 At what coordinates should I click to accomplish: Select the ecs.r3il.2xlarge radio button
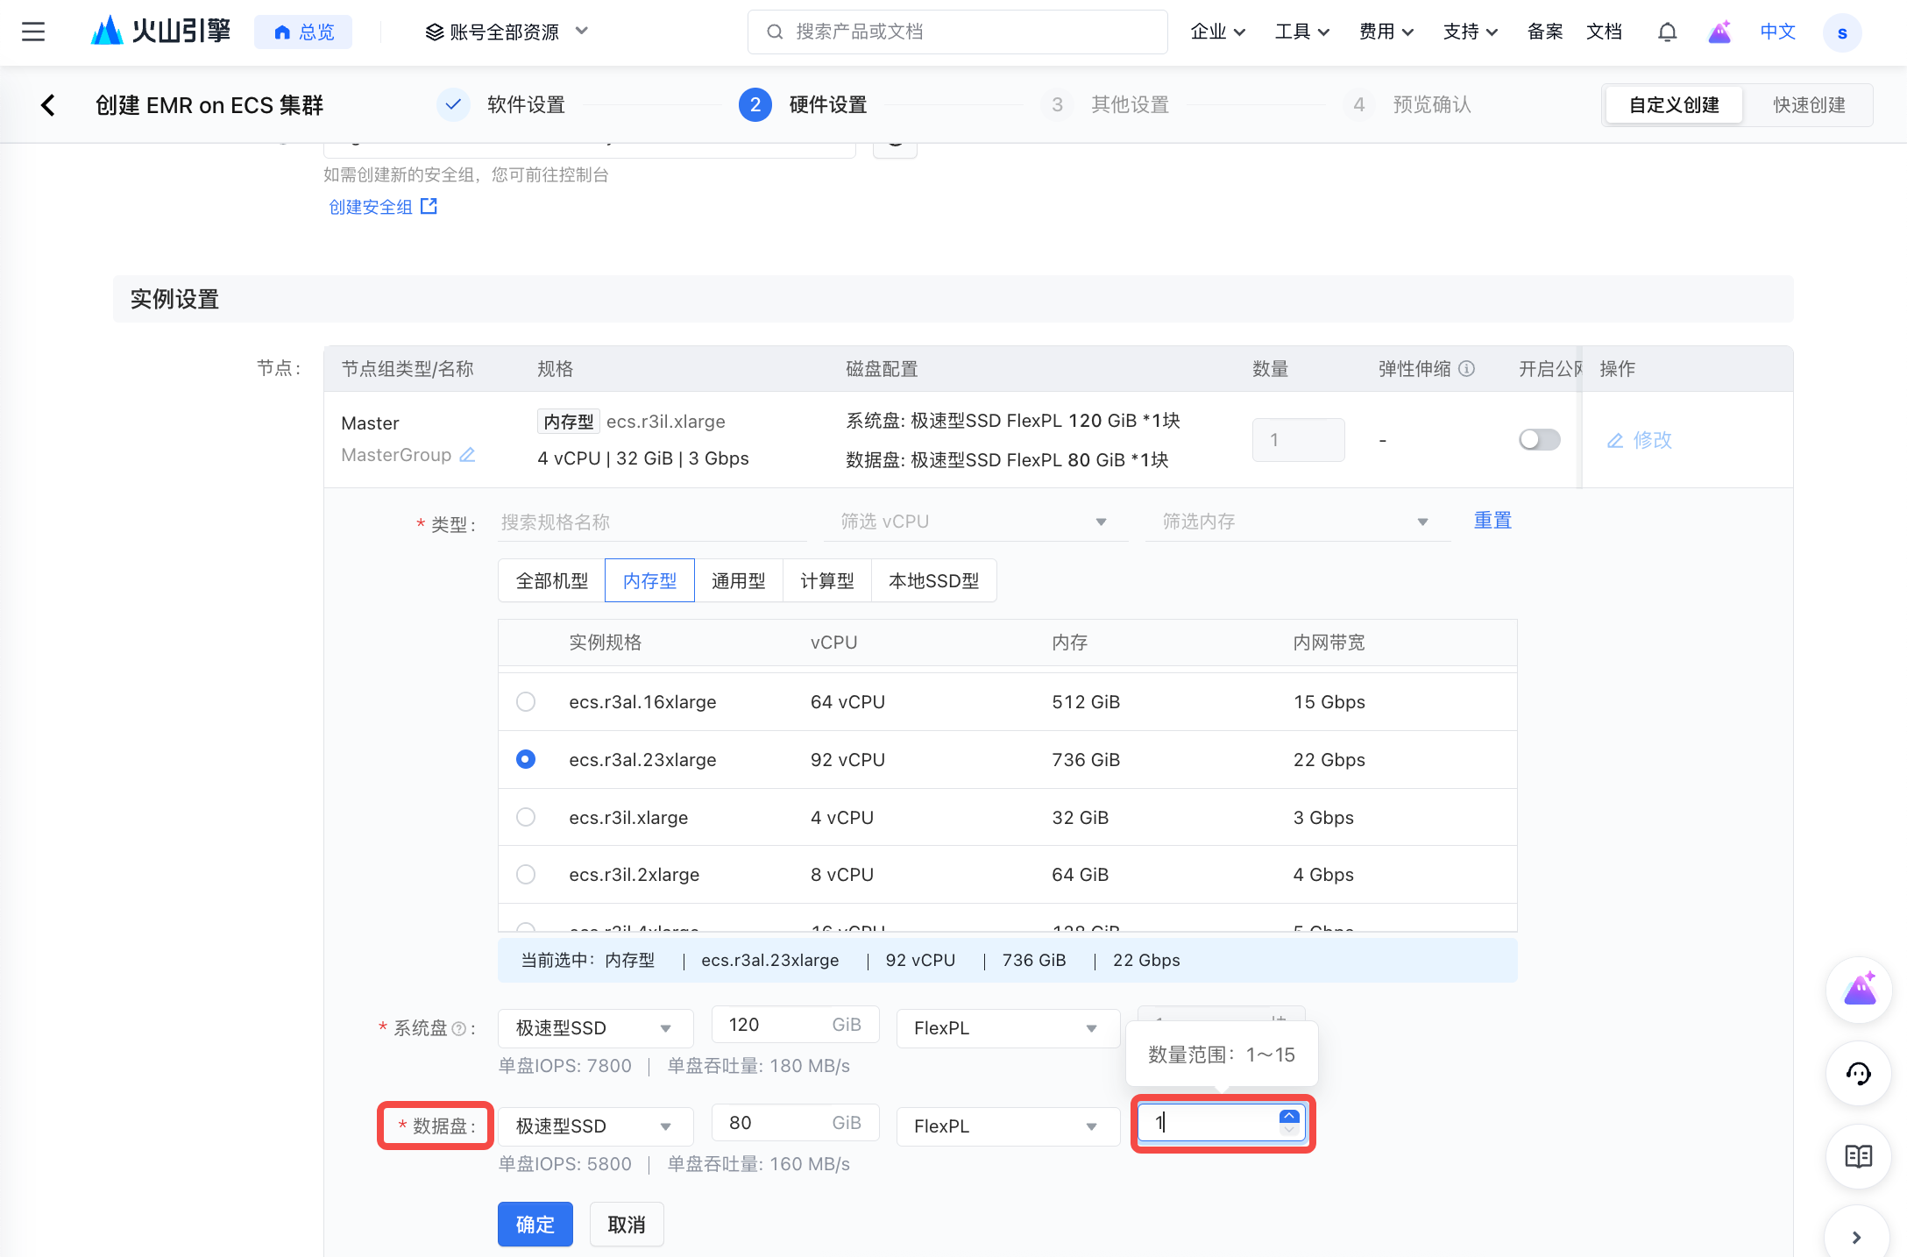point(526,874)
